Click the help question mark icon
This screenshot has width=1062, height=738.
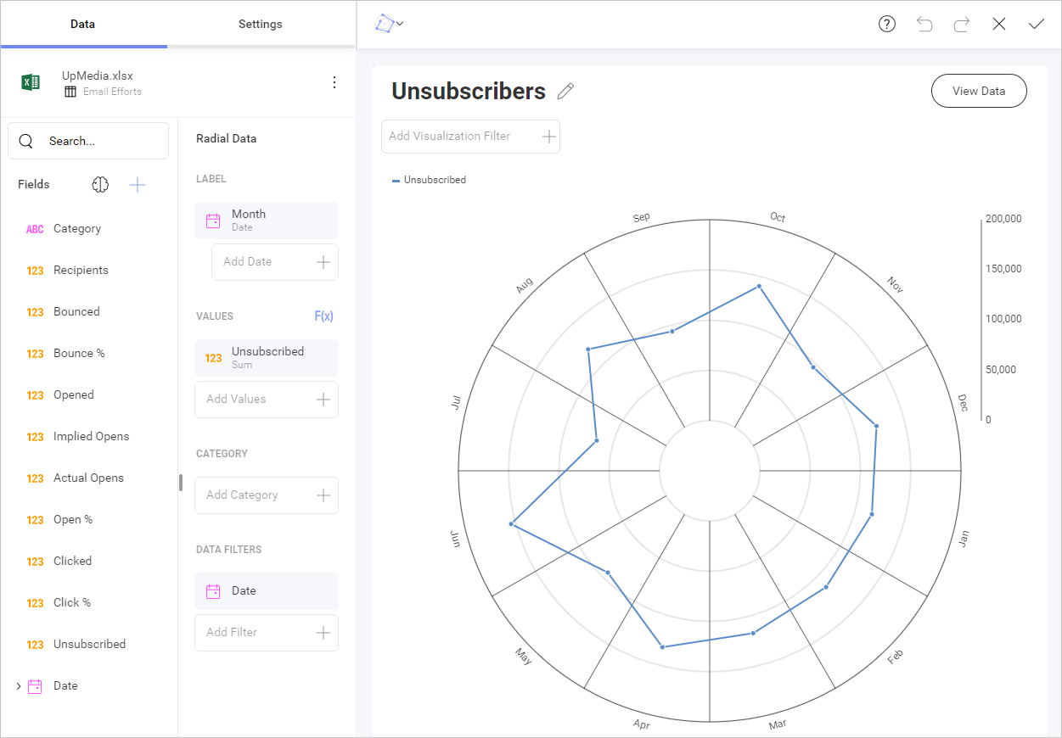(887, 24)
